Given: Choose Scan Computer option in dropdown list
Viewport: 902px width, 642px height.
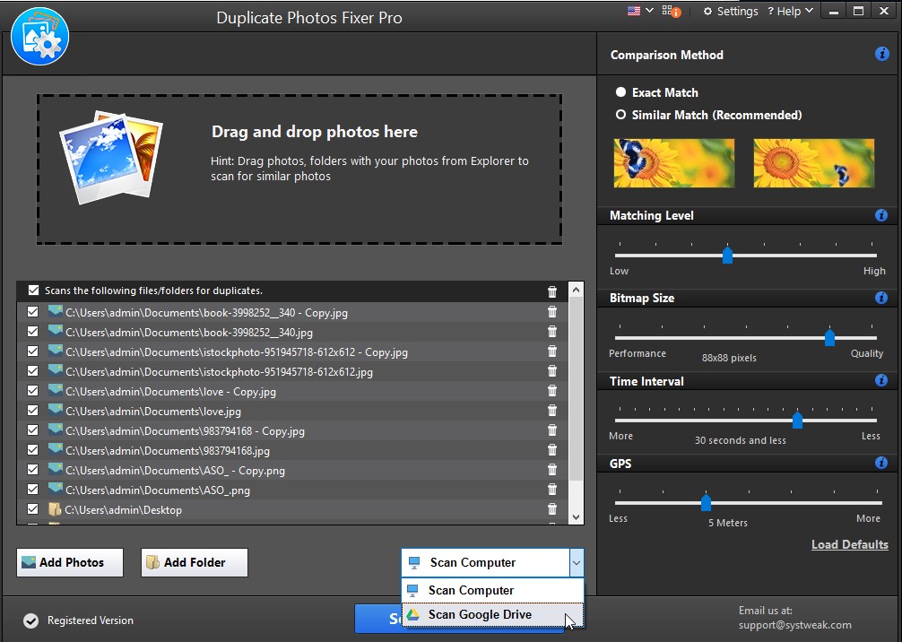Looking at the screenshot, I should pyautogui.click(x=471, y=590).
